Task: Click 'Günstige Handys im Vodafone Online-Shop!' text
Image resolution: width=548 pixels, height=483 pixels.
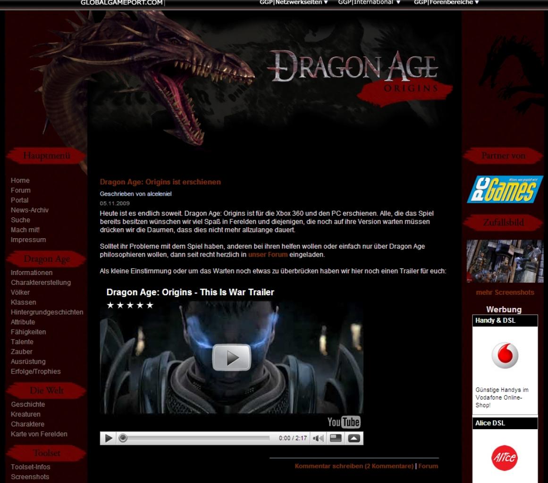Action: point(502,398)
